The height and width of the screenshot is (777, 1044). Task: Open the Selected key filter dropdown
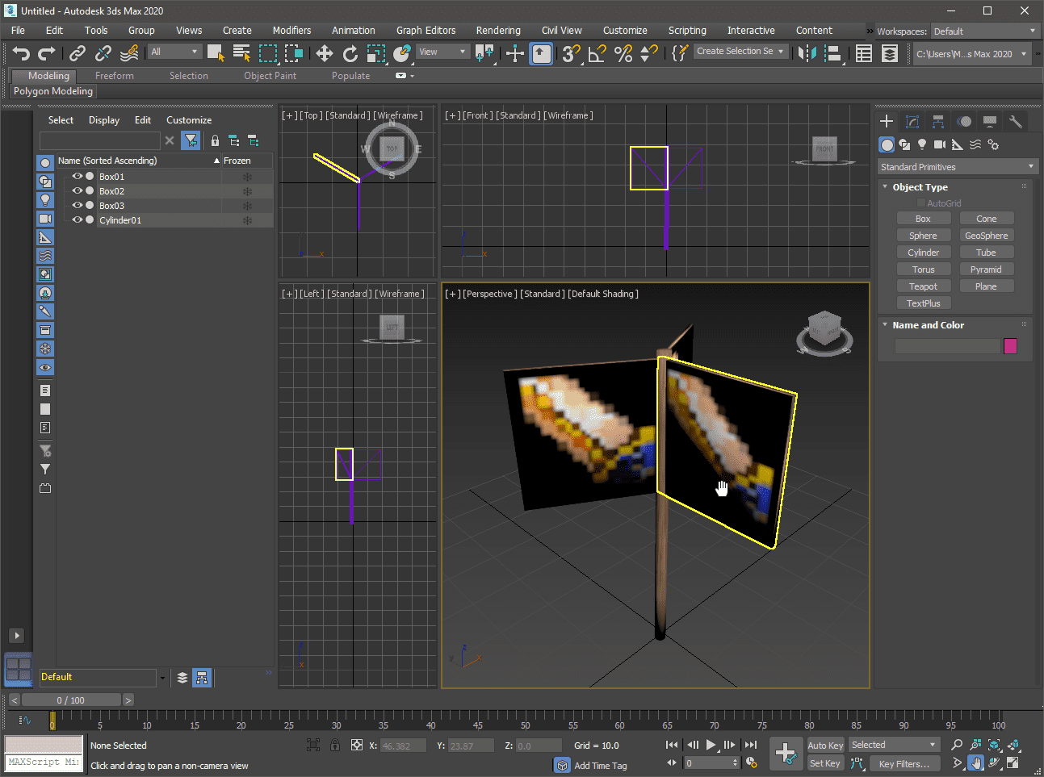894,745
